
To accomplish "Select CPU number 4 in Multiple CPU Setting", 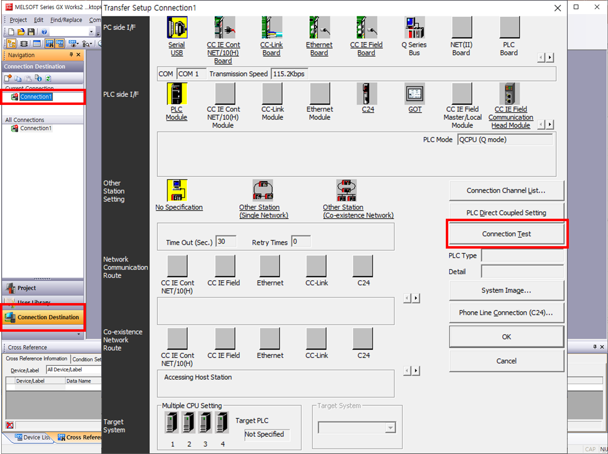I will (x=222, y=423).
